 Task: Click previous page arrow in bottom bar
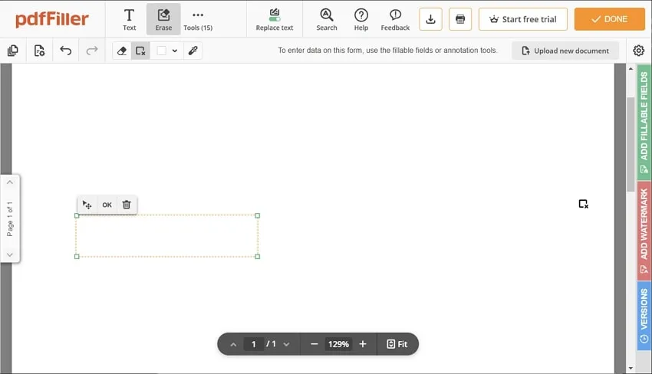233,345
